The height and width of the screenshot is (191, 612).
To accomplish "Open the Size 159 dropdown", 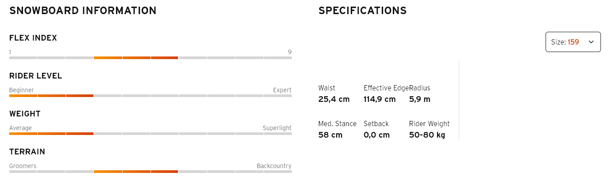I will 573,42.
